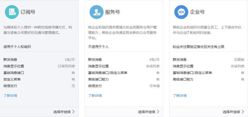
Task: Click 群发消息 label in 服务号 card
Action: click(x=95, y=60)
